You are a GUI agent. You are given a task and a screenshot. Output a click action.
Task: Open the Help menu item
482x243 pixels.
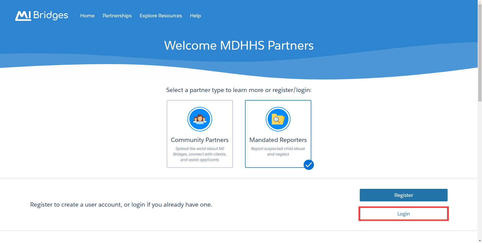(x=195, y=16)
